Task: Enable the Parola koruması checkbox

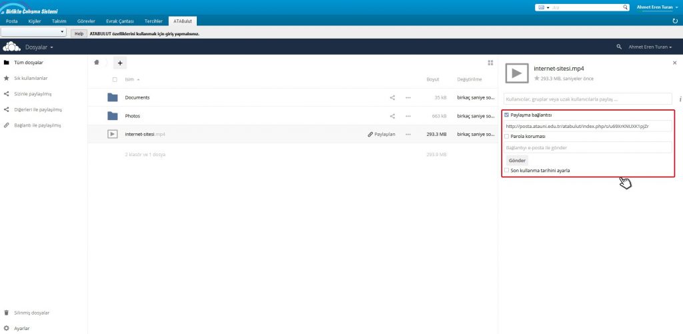Action: 507,136
